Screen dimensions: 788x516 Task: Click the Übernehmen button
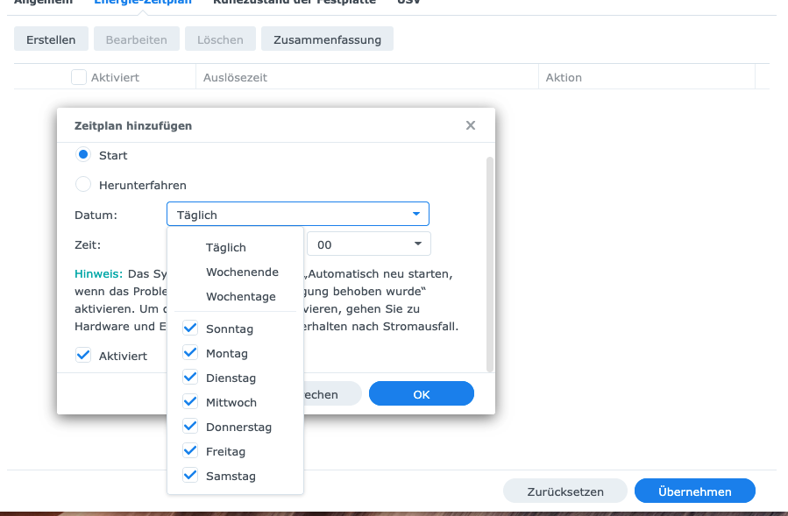coord(694,491)
